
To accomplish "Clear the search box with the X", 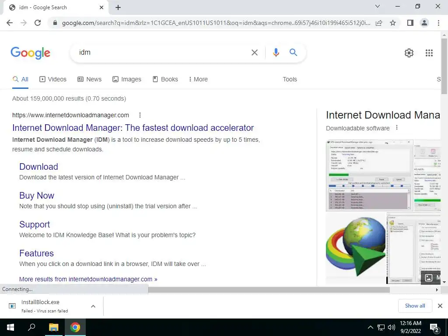I will coord(254,52).
